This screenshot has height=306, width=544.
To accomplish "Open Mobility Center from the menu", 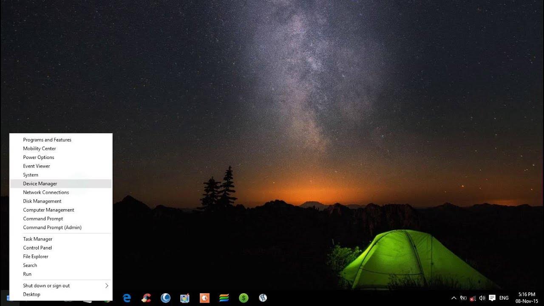I will [x=61, y=149].
